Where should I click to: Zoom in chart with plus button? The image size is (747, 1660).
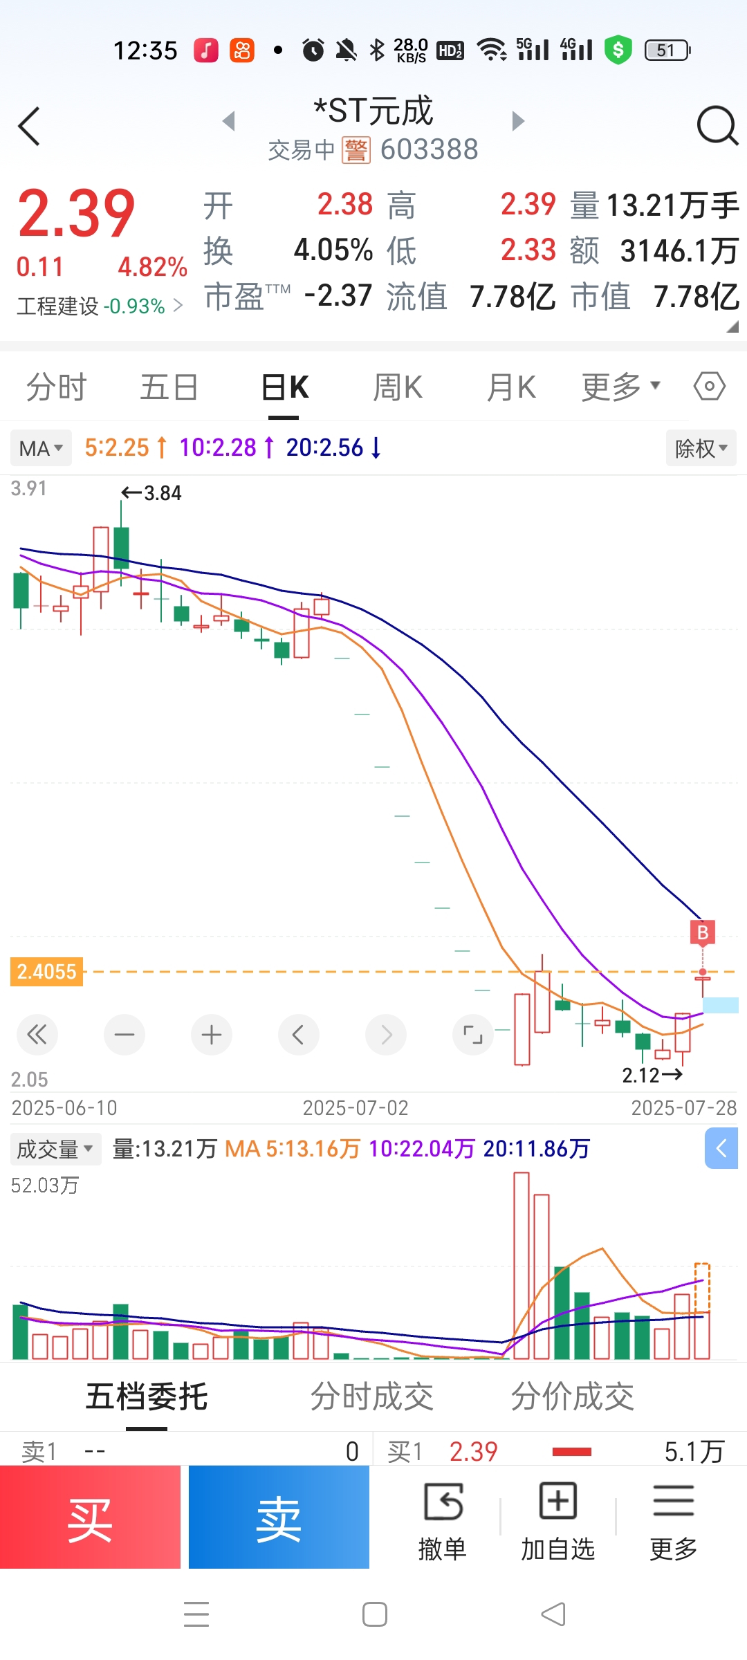point(212,1035)
